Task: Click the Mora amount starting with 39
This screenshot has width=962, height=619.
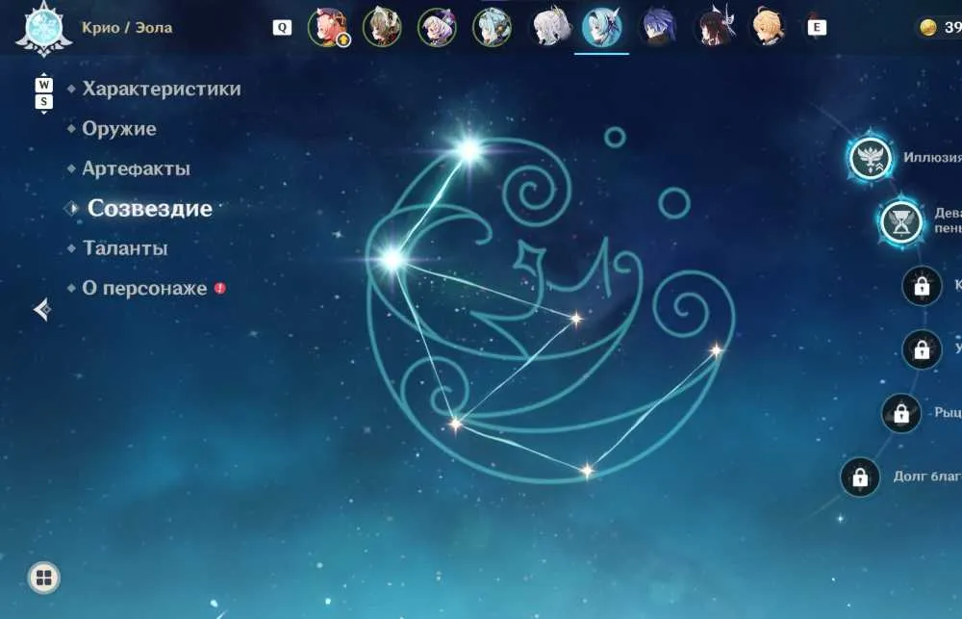Action: click(952, 28)
